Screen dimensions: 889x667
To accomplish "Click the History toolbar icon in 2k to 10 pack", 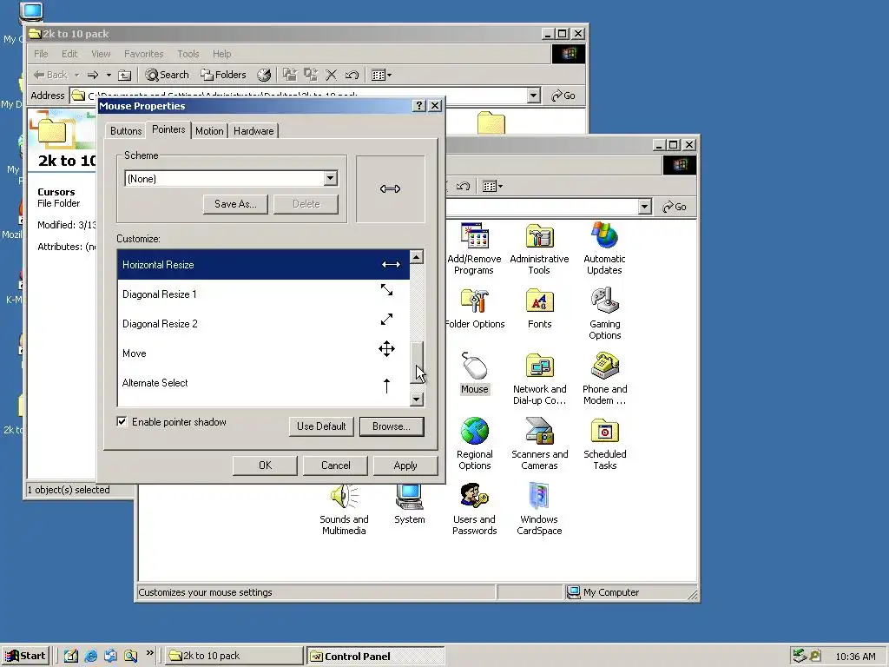I will coord(264,75).
